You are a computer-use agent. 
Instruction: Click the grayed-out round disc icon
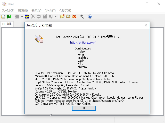point(39,16)
